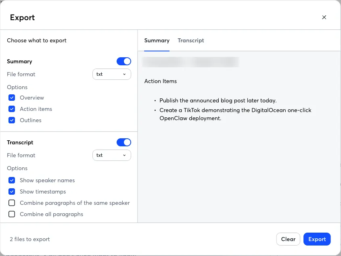Enable Combine paragraphs of the same speaker
The image size is (341, 256).
[12, 203]
